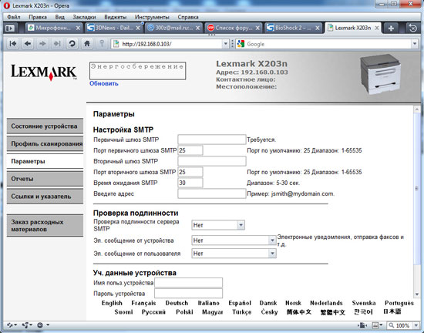The image size is (424, 333).
Task: Click the Fast Forward navigation button
Action: 57,43
